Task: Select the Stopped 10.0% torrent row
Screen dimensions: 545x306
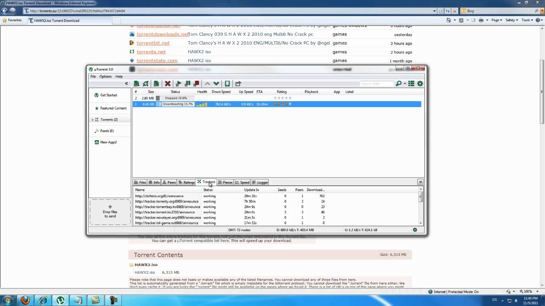Action: click(277, 98)
